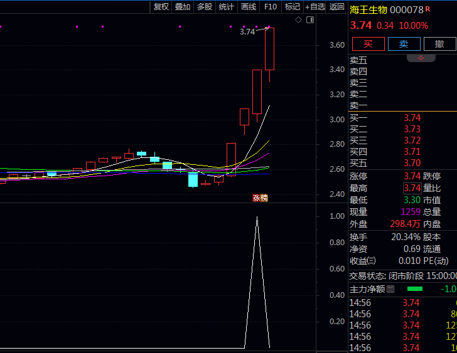Click the 3.74 peak price label
The width and height of the screenshot is (457, 353).
tap(247, 31)
